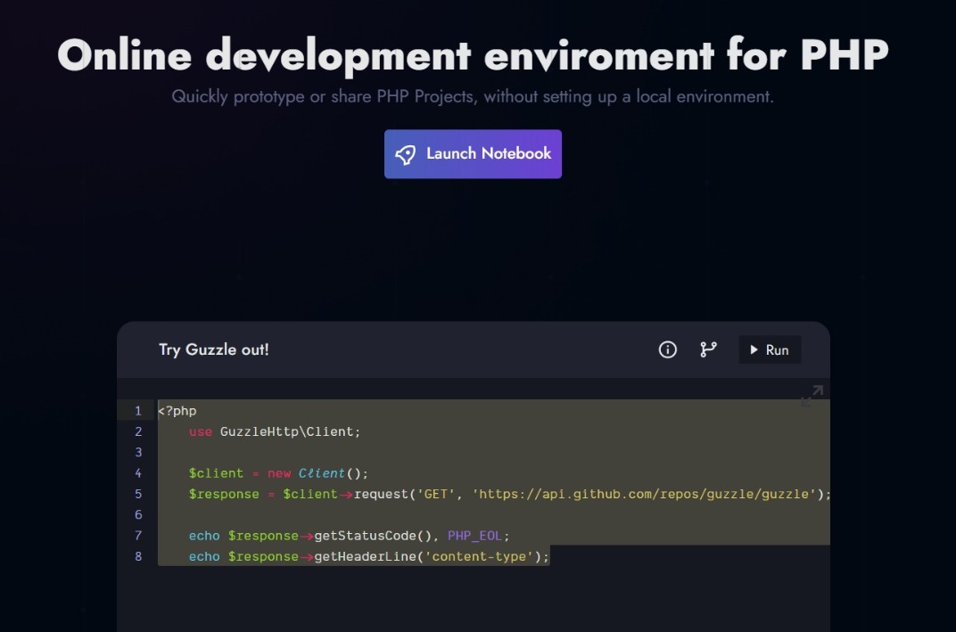The width and height of the screenshot is (956, 632).
Task: Click line number 6 in the gutter
Action: point(138,514)
